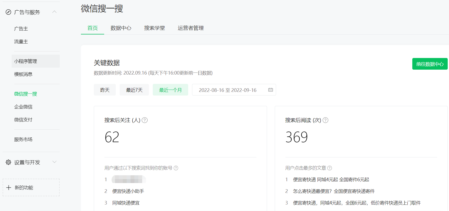Click help icon beside 用户通过以下搜索词找到你的账号
Viewport: 449px width, 211px height.
[176, 168]
